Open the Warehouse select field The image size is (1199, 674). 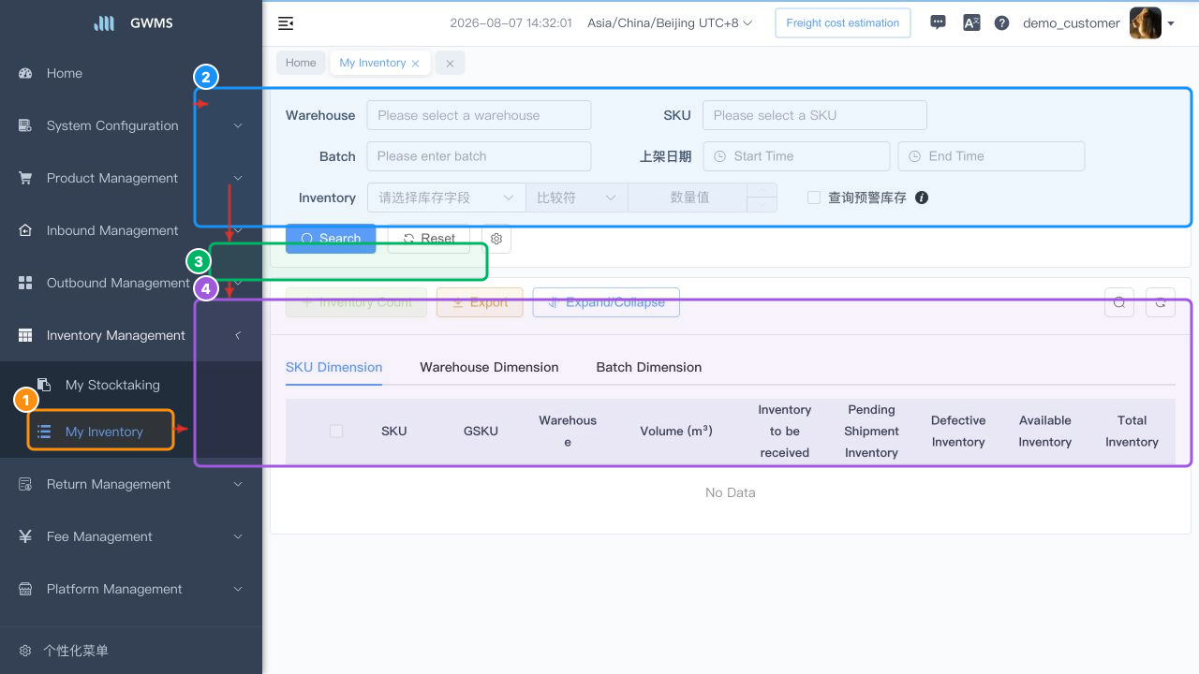coord(479,115)
